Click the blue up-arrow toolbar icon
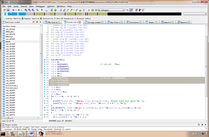Screen dimensions: 209x137 click(42, 10)
